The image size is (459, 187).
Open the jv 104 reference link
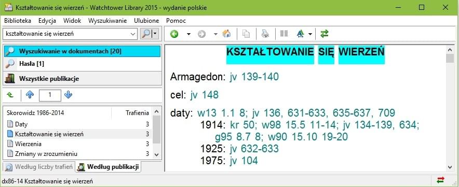[244, 161]
